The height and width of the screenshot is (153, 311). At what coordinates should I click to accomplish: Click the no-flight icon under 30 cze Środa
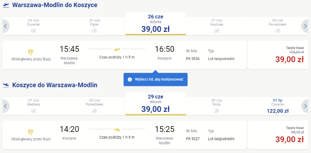[217, 111]
